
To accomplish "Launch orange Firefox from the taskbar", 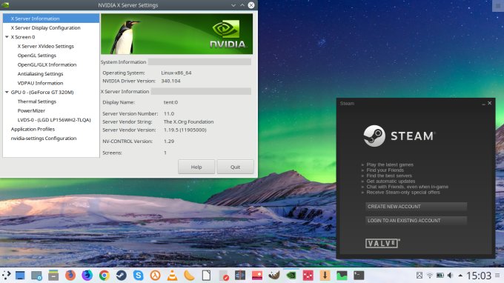I will (70, 276).
